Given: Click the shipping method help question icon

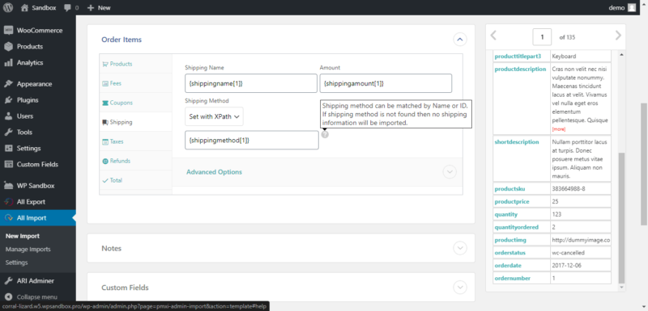Looking at the screenshot, I should (325, 134).
